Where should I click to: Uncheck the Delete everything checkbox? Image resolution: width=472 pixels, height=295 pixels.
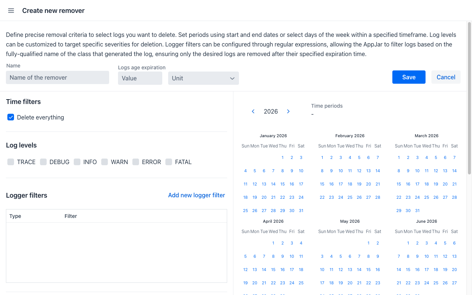tap(11, 117)
